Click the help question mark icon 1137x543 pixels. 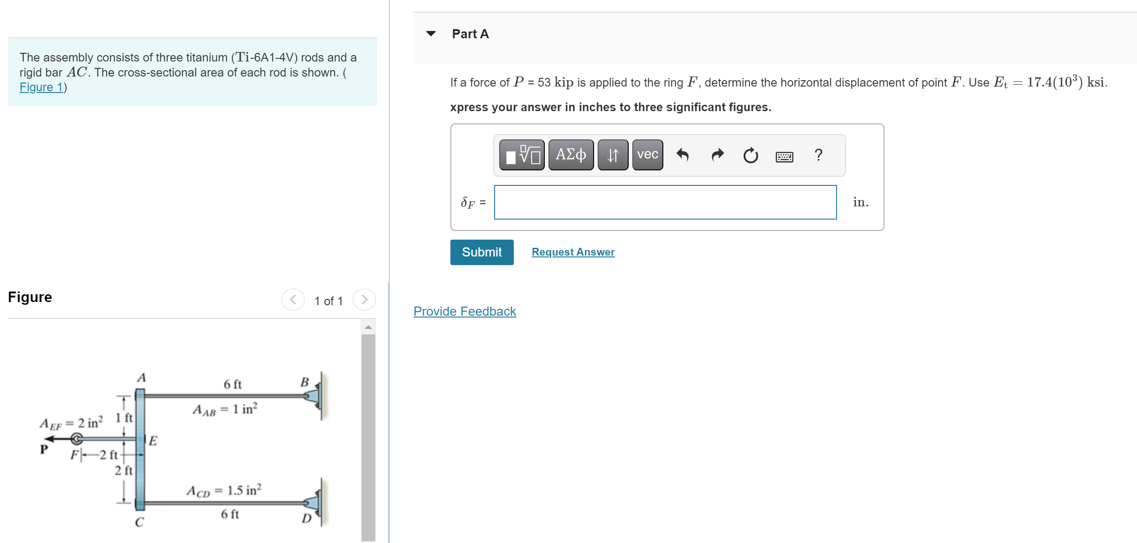pos(818,155)
